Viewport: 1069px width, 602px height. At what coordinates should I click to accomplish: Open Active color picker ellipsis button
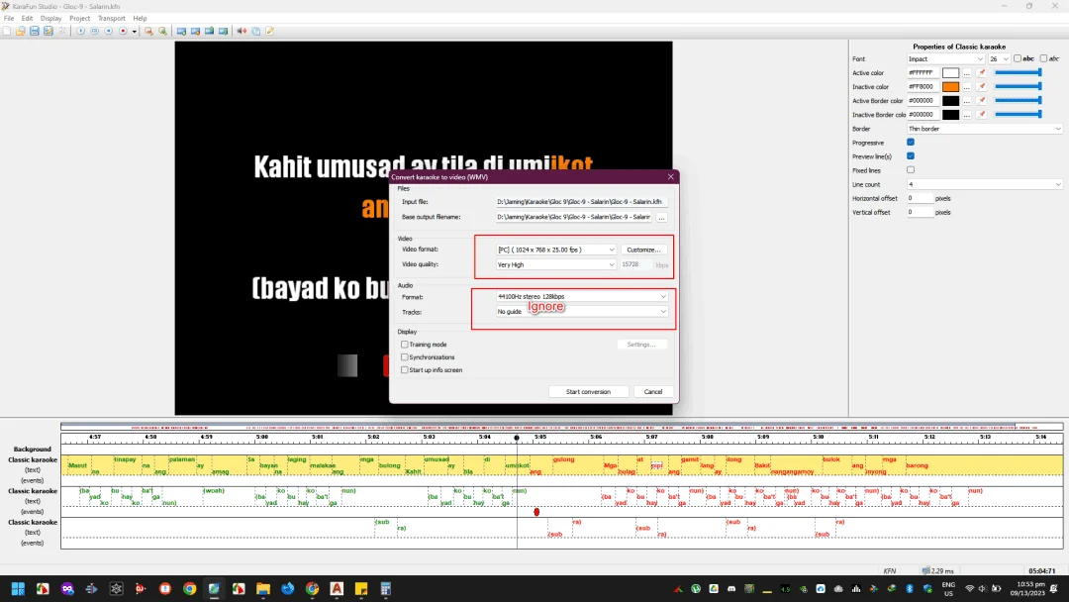(967, 73)
